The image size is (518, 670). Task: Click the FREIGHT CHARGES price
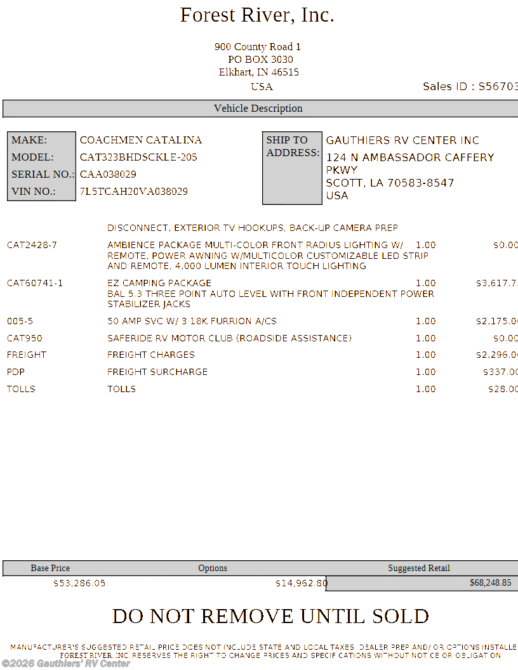point(497,355)
